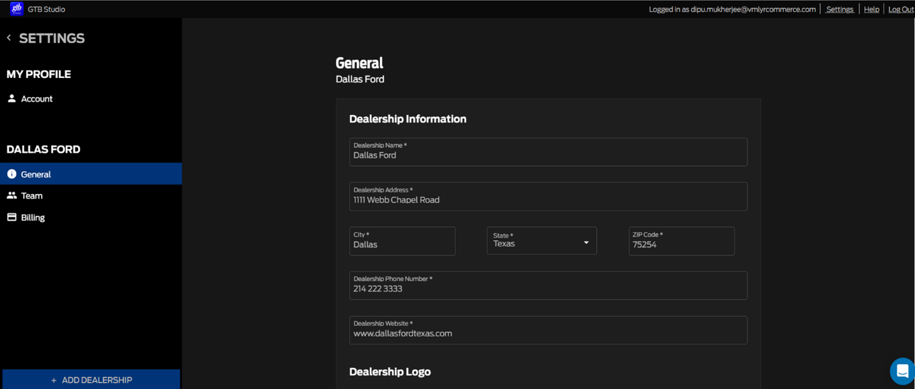Image resolution: width=915 pixels, height=389 pixels.
Task: Click the General page heading
Action: 360,63
